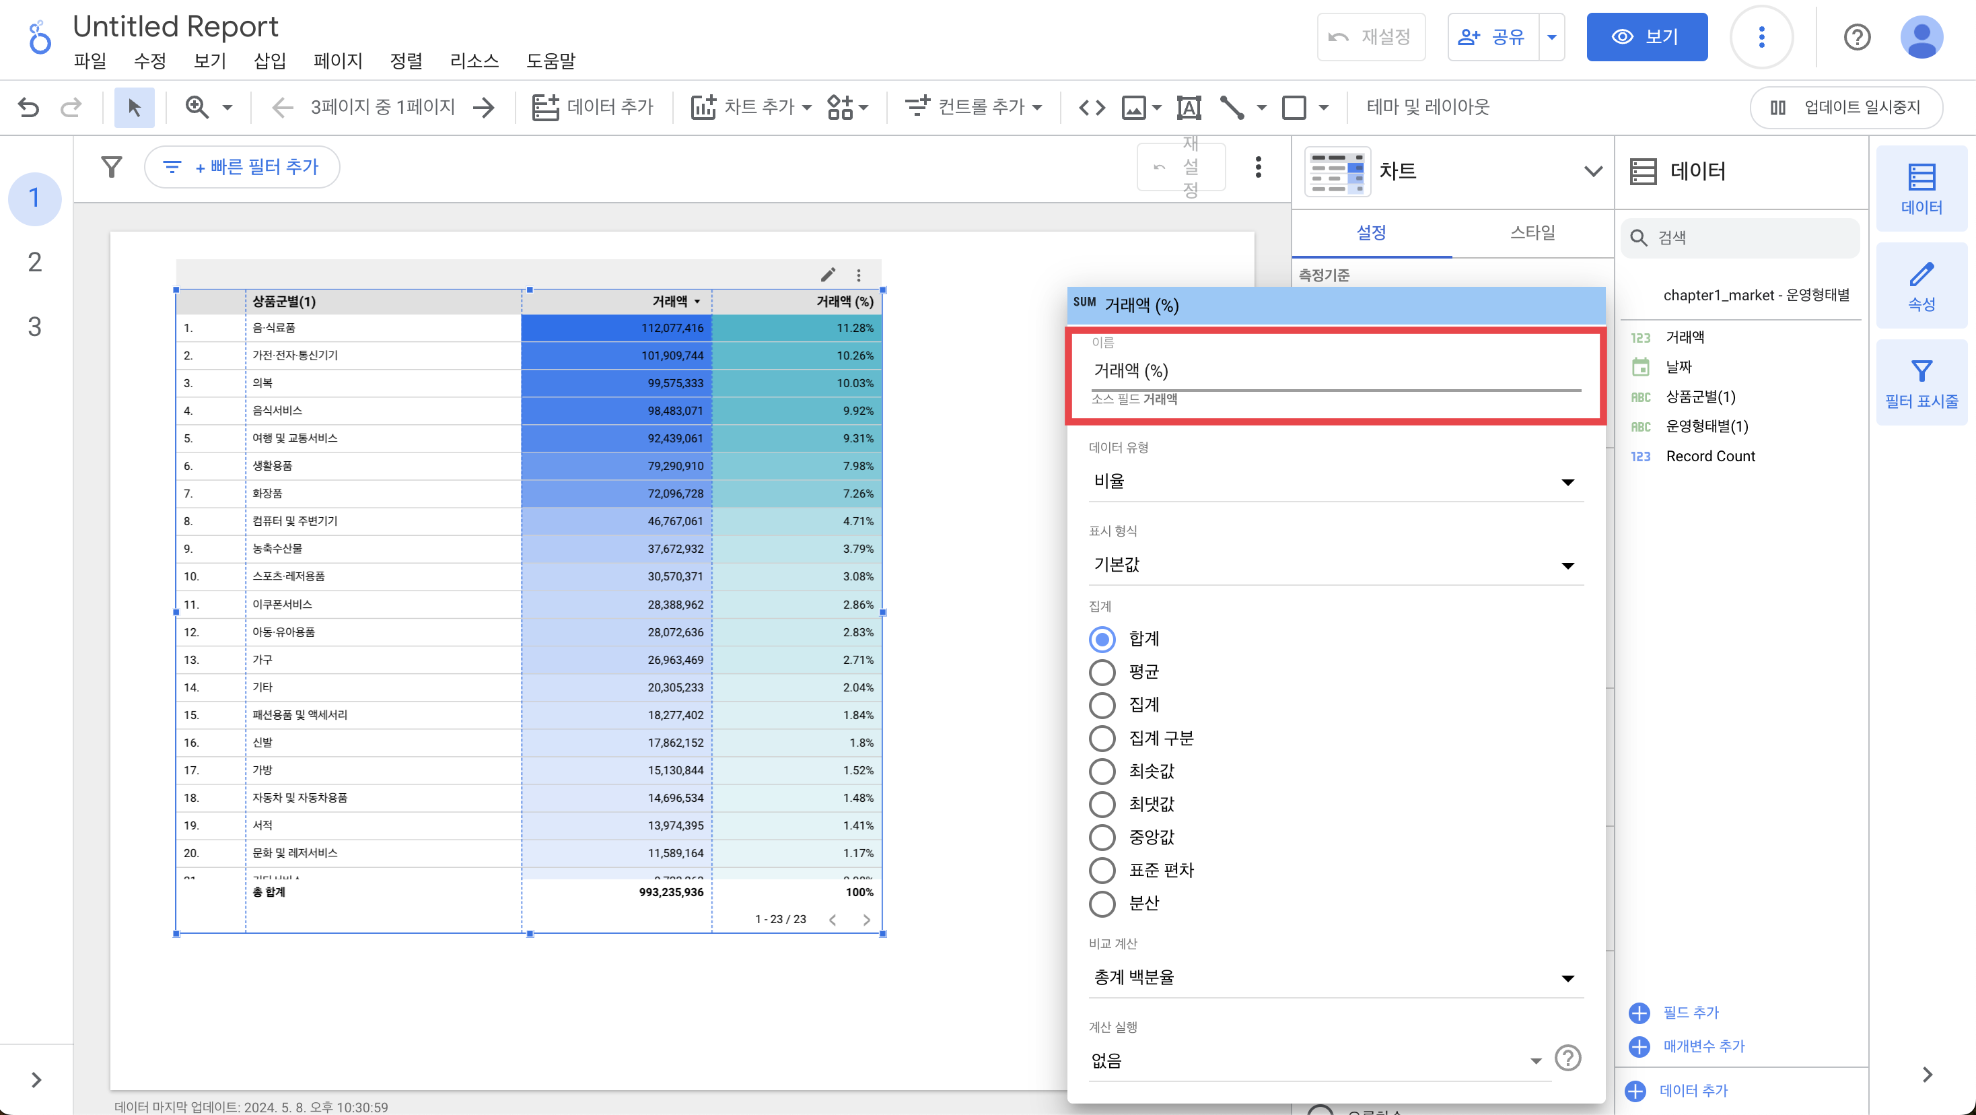Image resolution: width=1976 pixels, height=1115 pixels.
Task: Select the 평균 aggregation radio button
Action: (1102, 672)
